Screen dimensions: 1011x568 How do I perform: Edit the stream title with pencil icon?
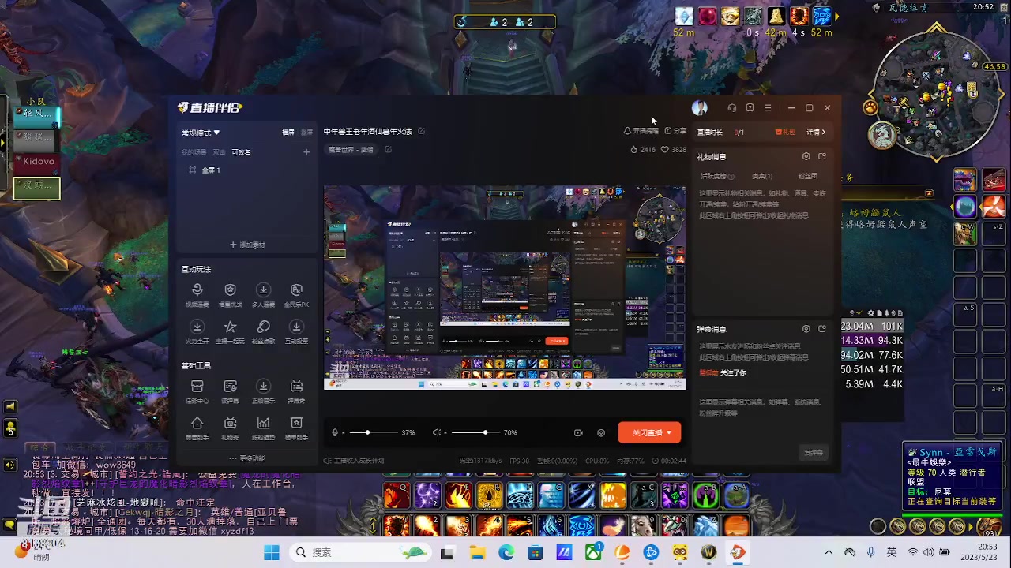pos(421,131)
